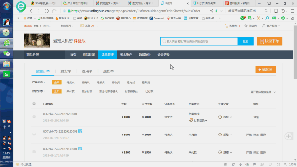Click the zoom magnifier in status bar

point(285,164)
